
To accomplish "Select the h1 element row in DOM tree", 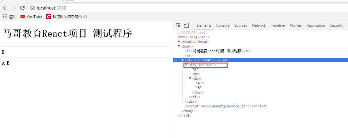I will tap(218, 51).
